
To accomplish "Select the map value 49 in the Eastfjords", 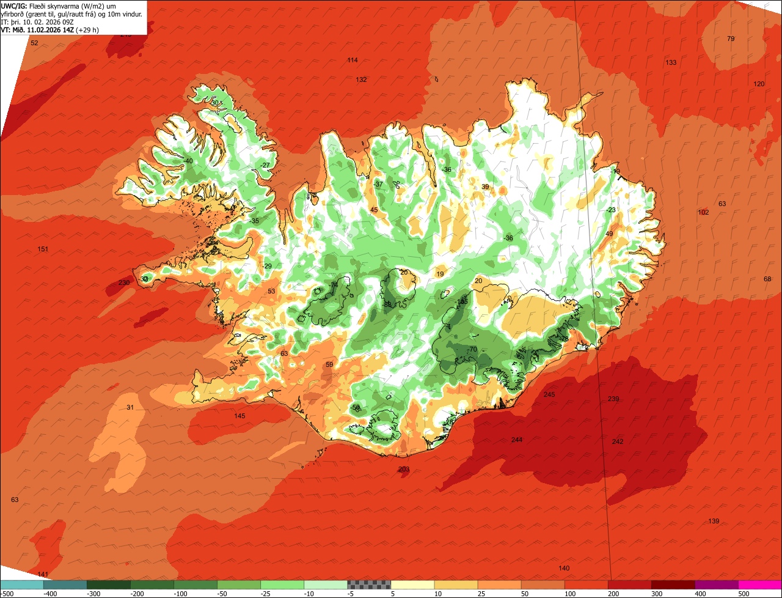I will [x=609, y=234].
